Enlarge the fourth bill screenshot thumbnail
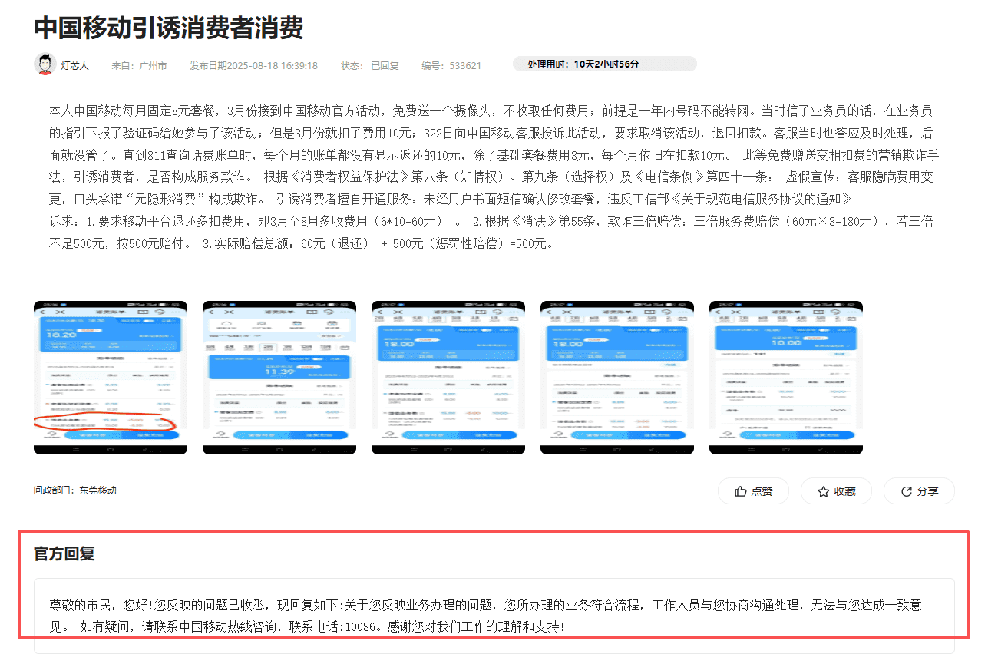The width and height of the screenshot is (988, 654). 617,377
